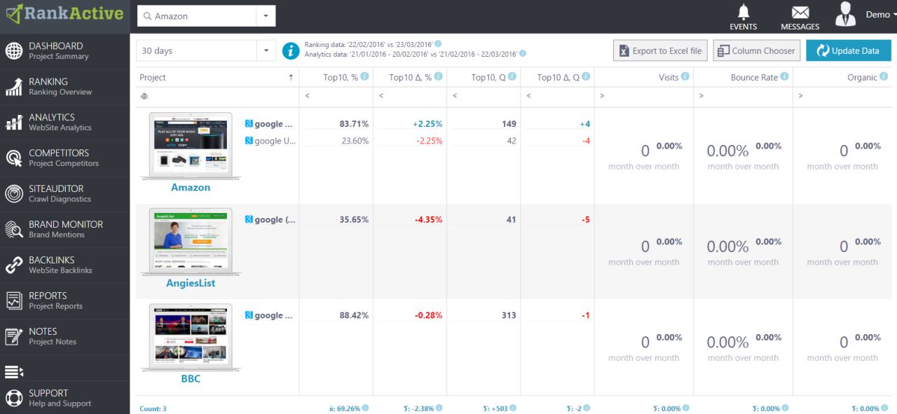Click info icon on Bounce Rate header
The image size is (897, 414).
[784, 77]
